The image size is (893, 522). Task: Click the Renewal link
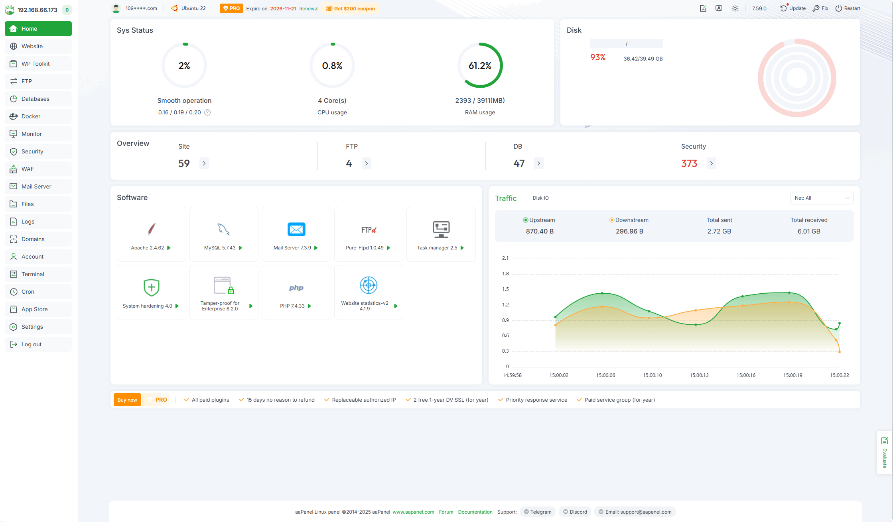pyautogui.click(x=309, y=8)
